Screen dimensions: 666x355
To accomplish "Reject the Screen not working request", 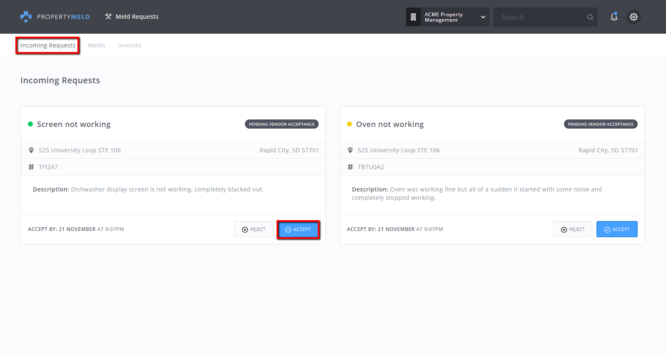I will (x=254, y=229).
